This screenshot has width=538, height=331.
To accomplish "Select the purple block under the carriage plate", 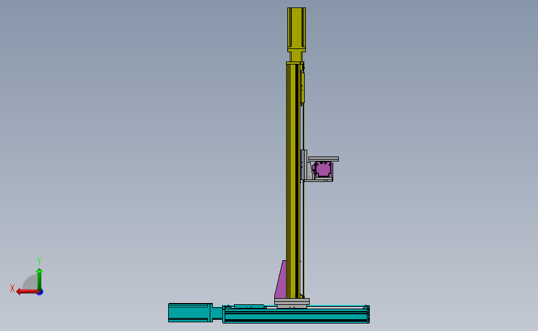I will point(323,170).
